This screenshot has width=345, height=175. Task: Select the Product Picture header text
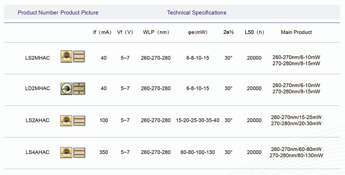point(79,13)
